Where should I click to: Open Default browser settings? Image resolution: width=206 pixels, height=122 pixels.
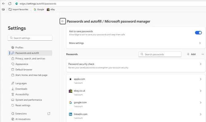(x=30, y=70)
